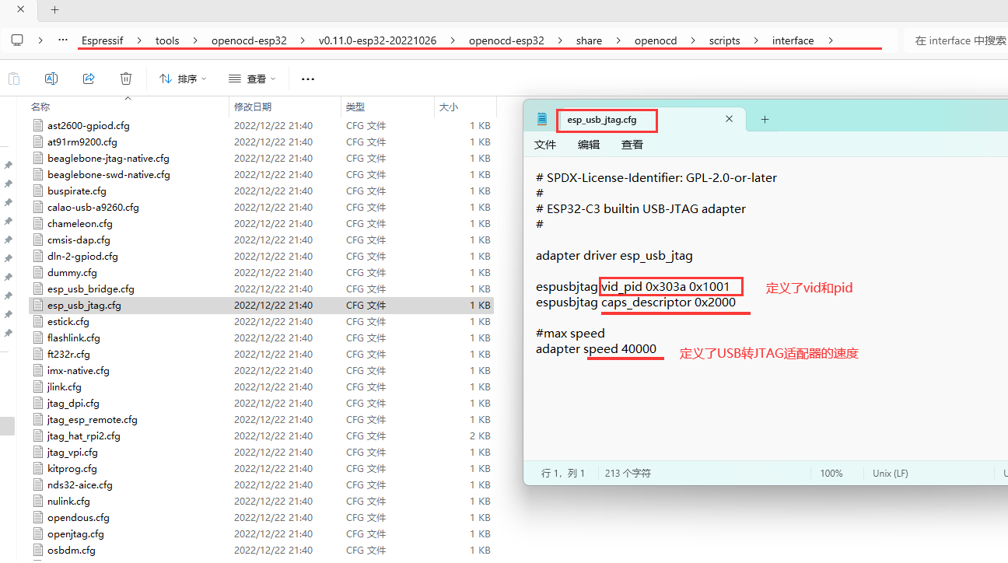Select file nds32-aice.cfg
Image resolution: width=1008 pixels, height=563 pixels.
coord(79,484)
